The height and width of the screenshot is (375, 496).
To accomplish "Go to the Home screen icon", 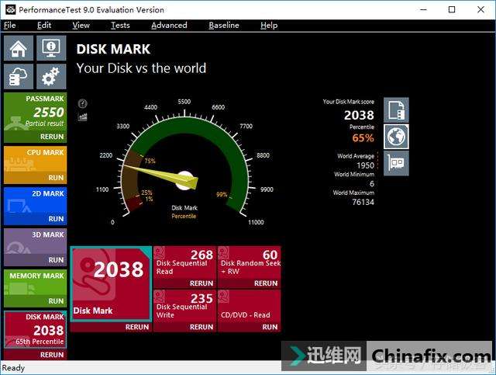I will tap(19, 48).
